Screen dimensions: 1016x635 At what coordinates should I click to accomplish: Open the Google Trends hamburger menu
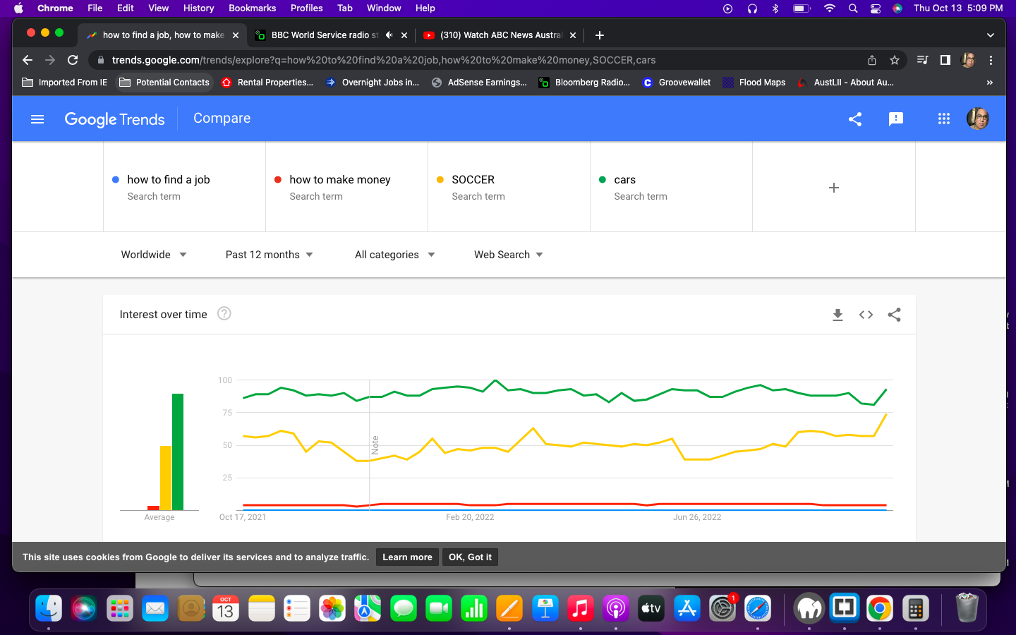pos(37,119)
